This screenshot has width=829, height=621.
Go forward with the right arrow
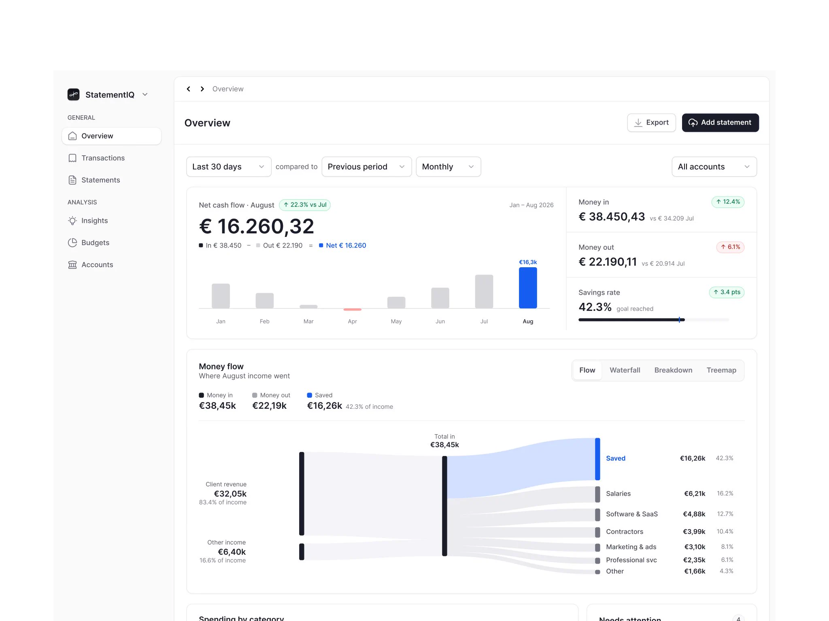tap(202, 89)
